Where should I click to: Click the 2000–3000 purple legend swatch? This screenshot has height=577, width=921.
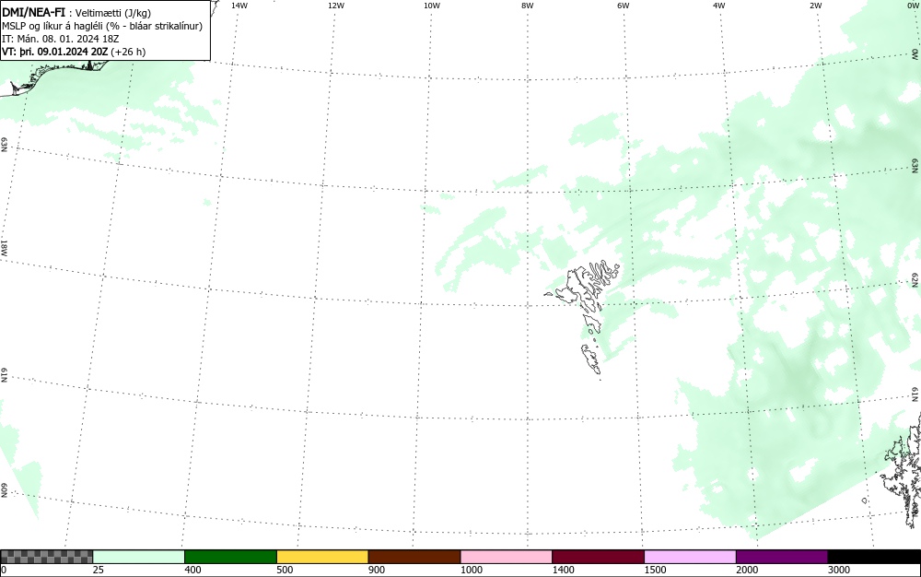(x=782, y=557)
